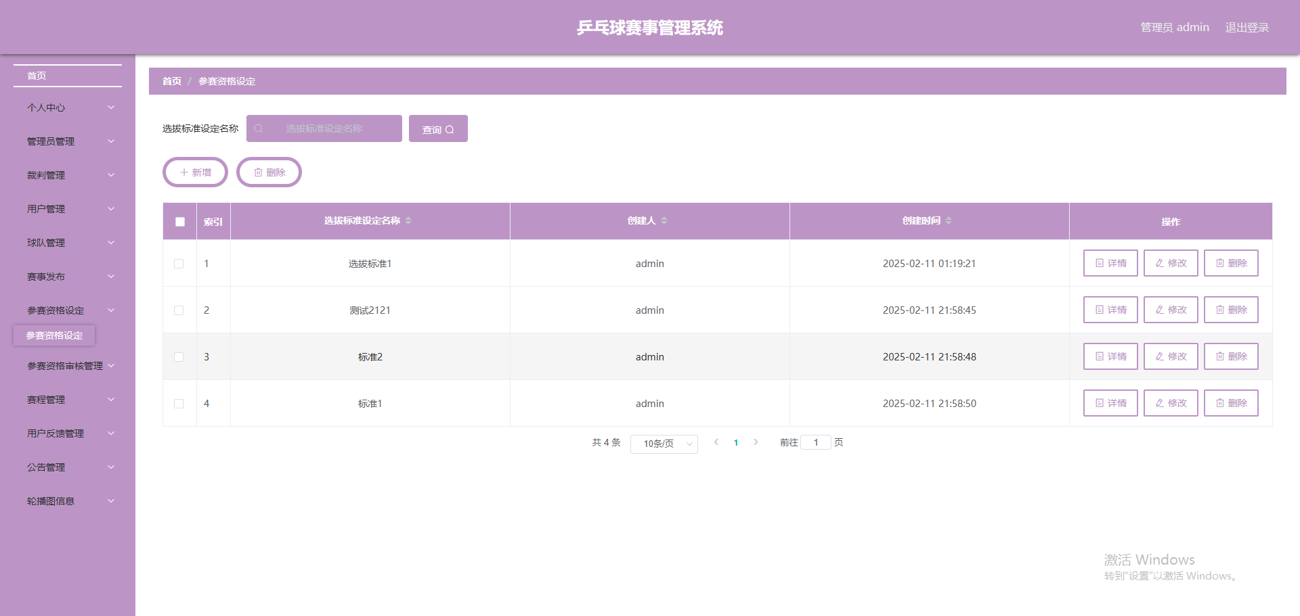The width and height of the screenshot is (1300, 616).
Task: Click timestamp 2025-02-11 21:58:50
Action: (x=929, y=404)
